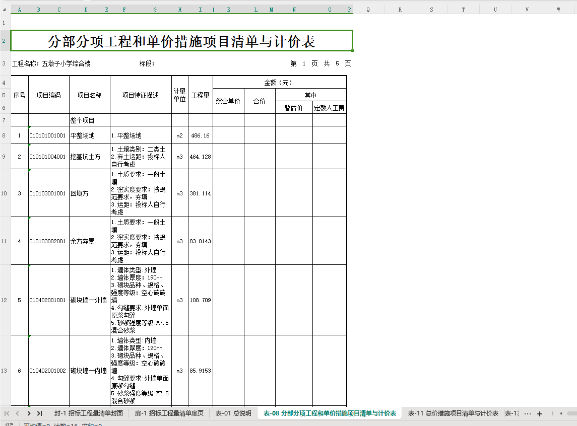Viewport: 577px width, 426px height.
Task: Jump to the first sheet tab arrow
Action: pyautogui.click(x=7, y=413)
